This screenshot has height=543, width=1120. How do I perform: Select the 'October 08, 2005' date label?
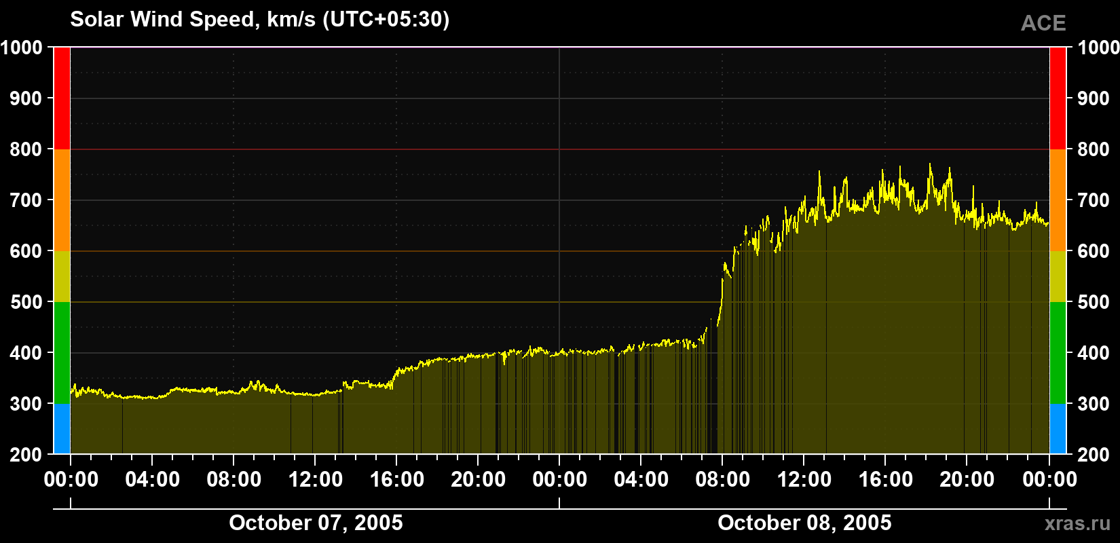[x=804, y=523]
